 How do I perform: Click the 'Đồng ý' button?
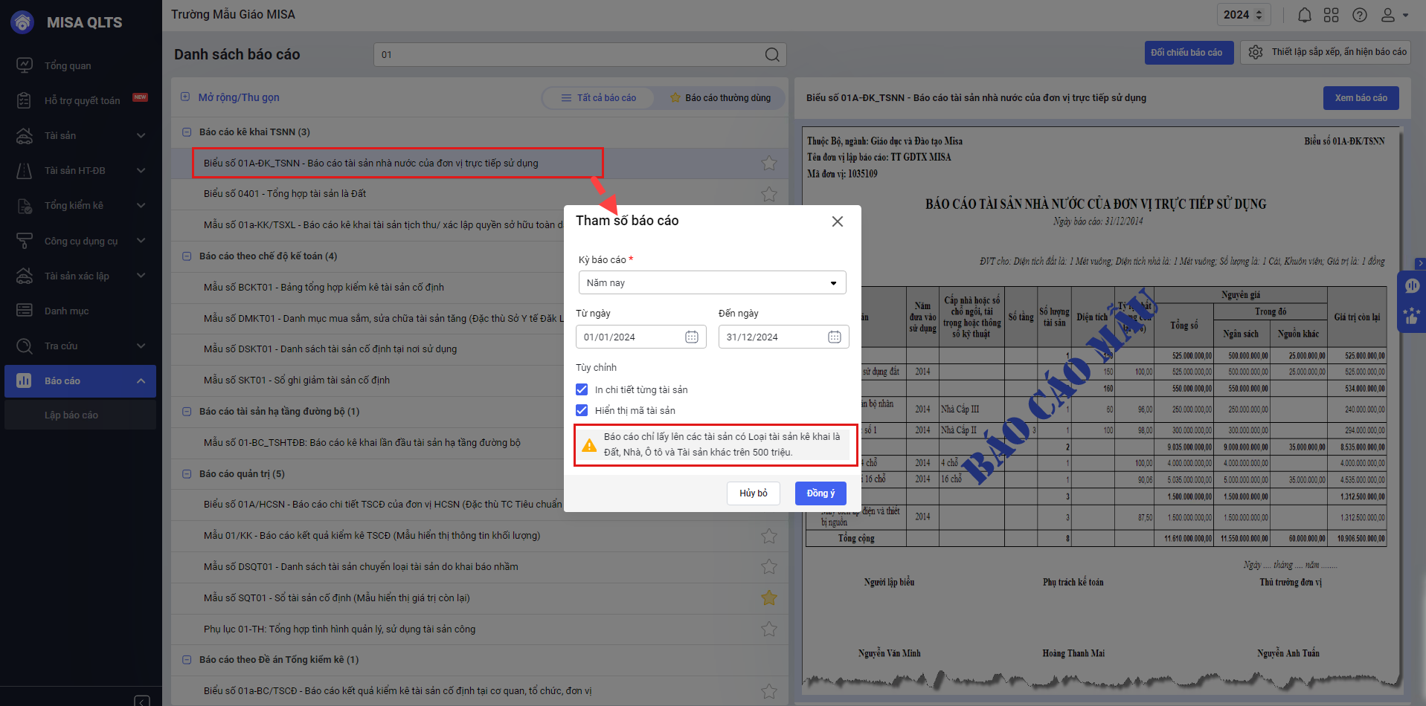pos(820,493)
